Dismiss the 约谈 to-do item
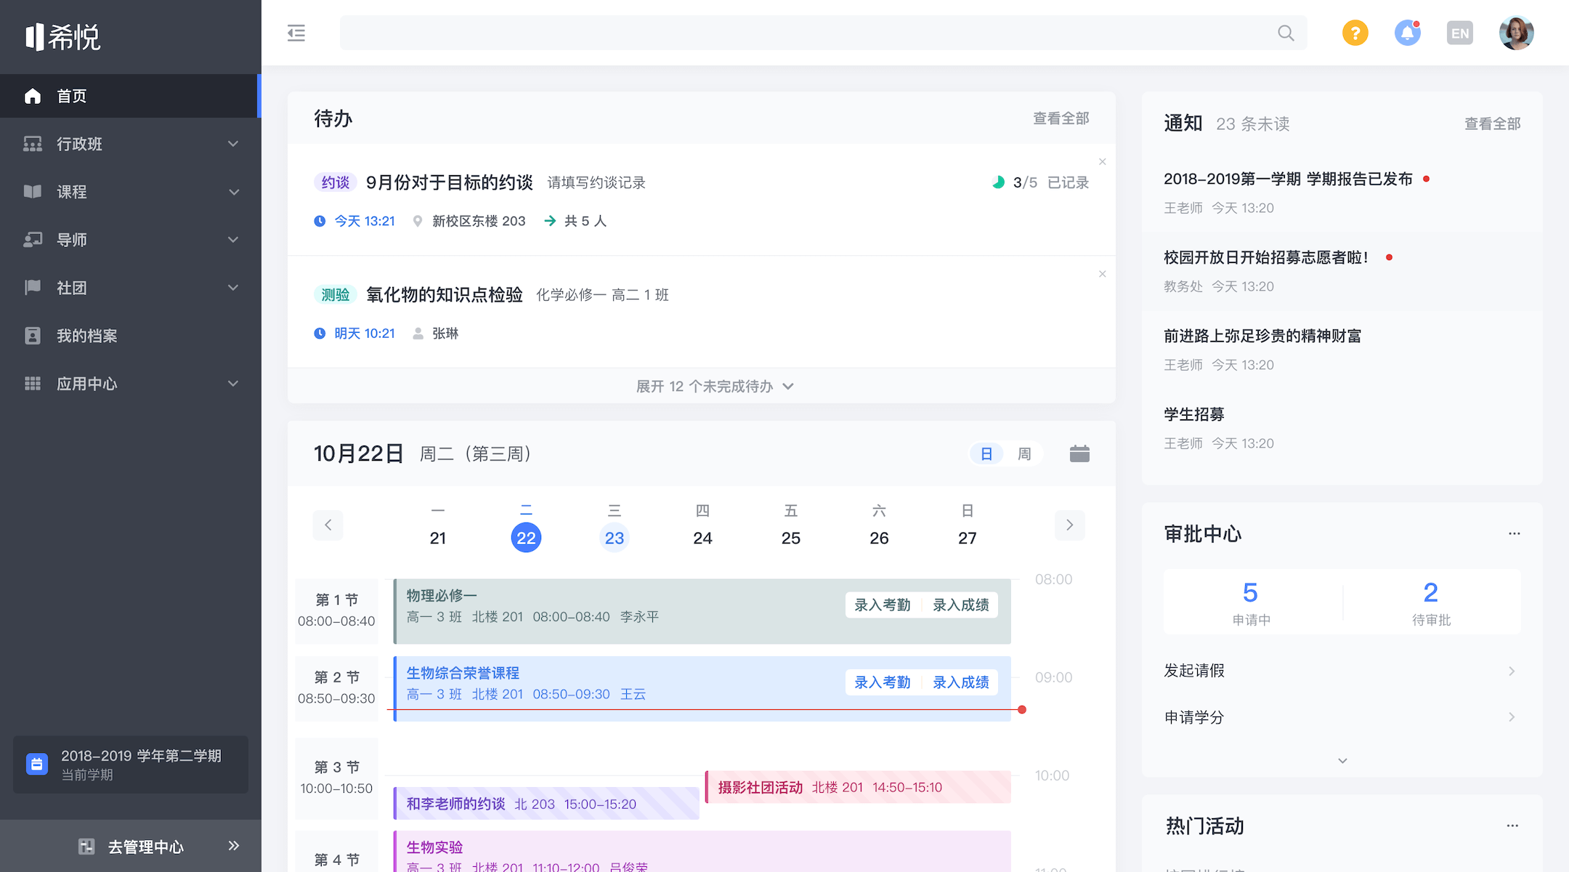The height and width of the screenshot is (872, 1569). [1102, 161]
